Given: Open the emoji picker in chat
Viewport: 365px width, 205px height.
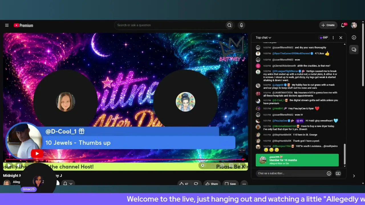Looking at the screenshot, I should [x=329, y=173].
